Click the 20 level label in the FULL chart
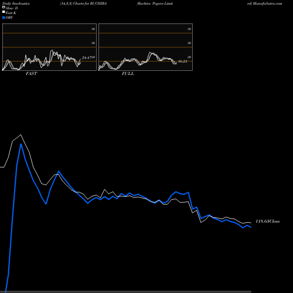The image size is (293, 293). coord(189,57)
